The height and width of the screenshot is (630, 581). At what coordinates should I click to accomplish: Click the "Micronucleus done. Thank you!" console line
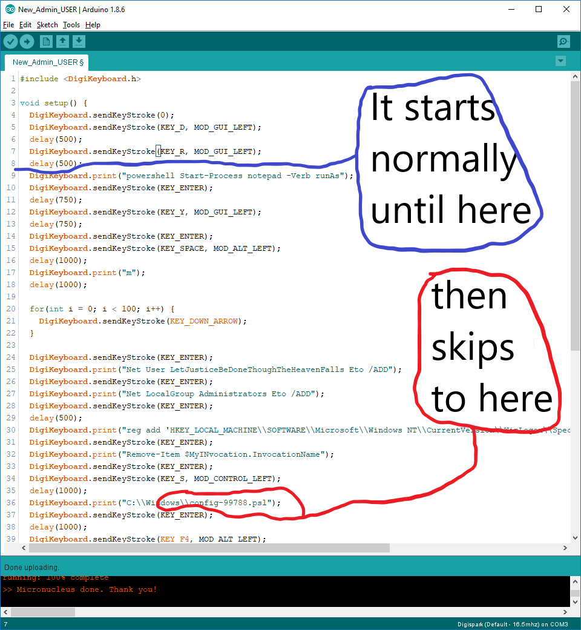[x=79, y=589]
